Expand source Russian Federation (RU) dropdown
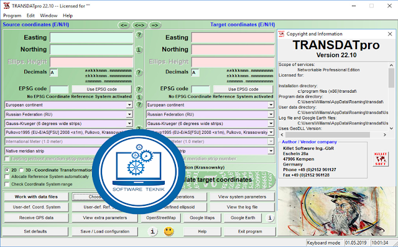The width and height of the screenshot is (398, 247). point(129,114)
